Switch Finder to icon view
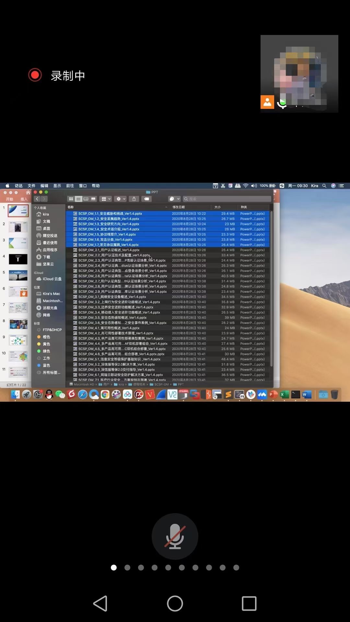This screenshot has height=622, width=350. (x=71, y=199)
